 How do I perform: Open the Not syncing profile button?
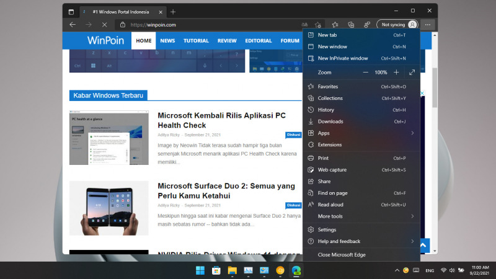click(x=397, y=25)
